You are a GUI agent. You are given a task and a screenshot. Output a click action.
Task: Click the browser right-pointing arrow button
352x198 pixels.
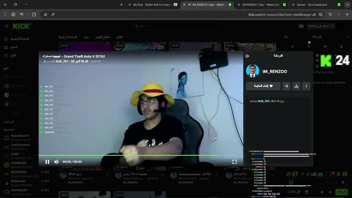click(347, 14)
